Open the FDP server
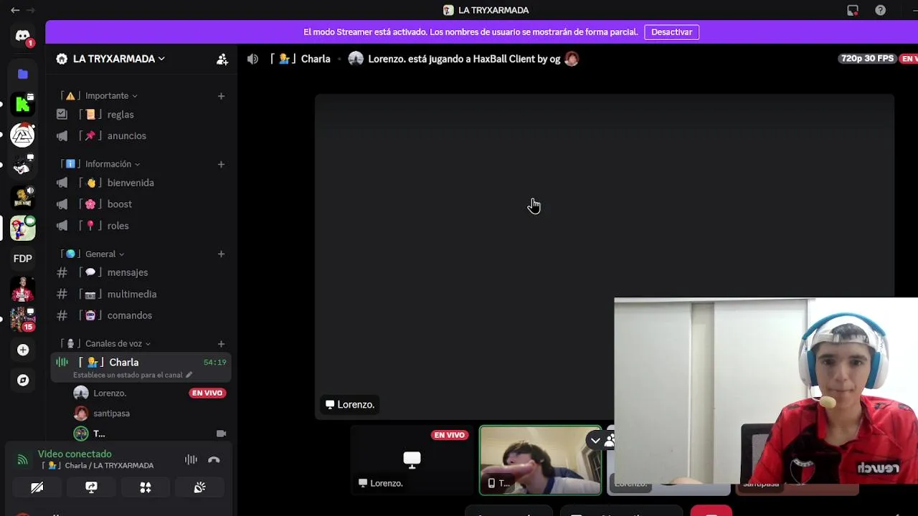Viewport: 918px width, 516px height. (23, 259)
